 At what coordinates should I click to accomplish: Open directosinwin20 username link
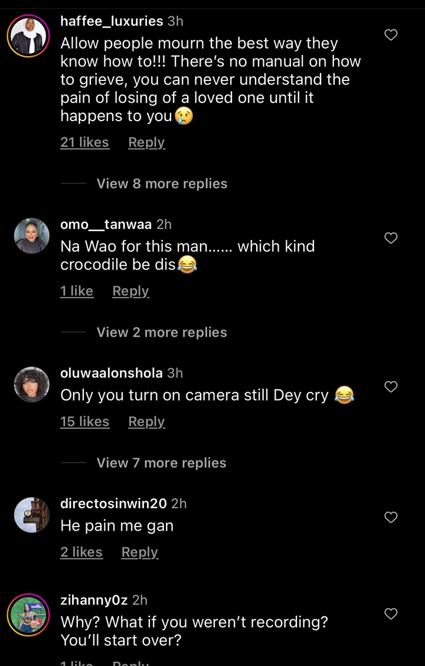coord(113,503)
